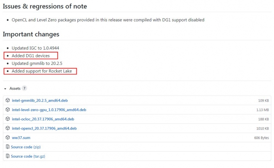Collapse the Assets section arrow
The width and height of the screenshot is (274, 168).
click(5, 89)
